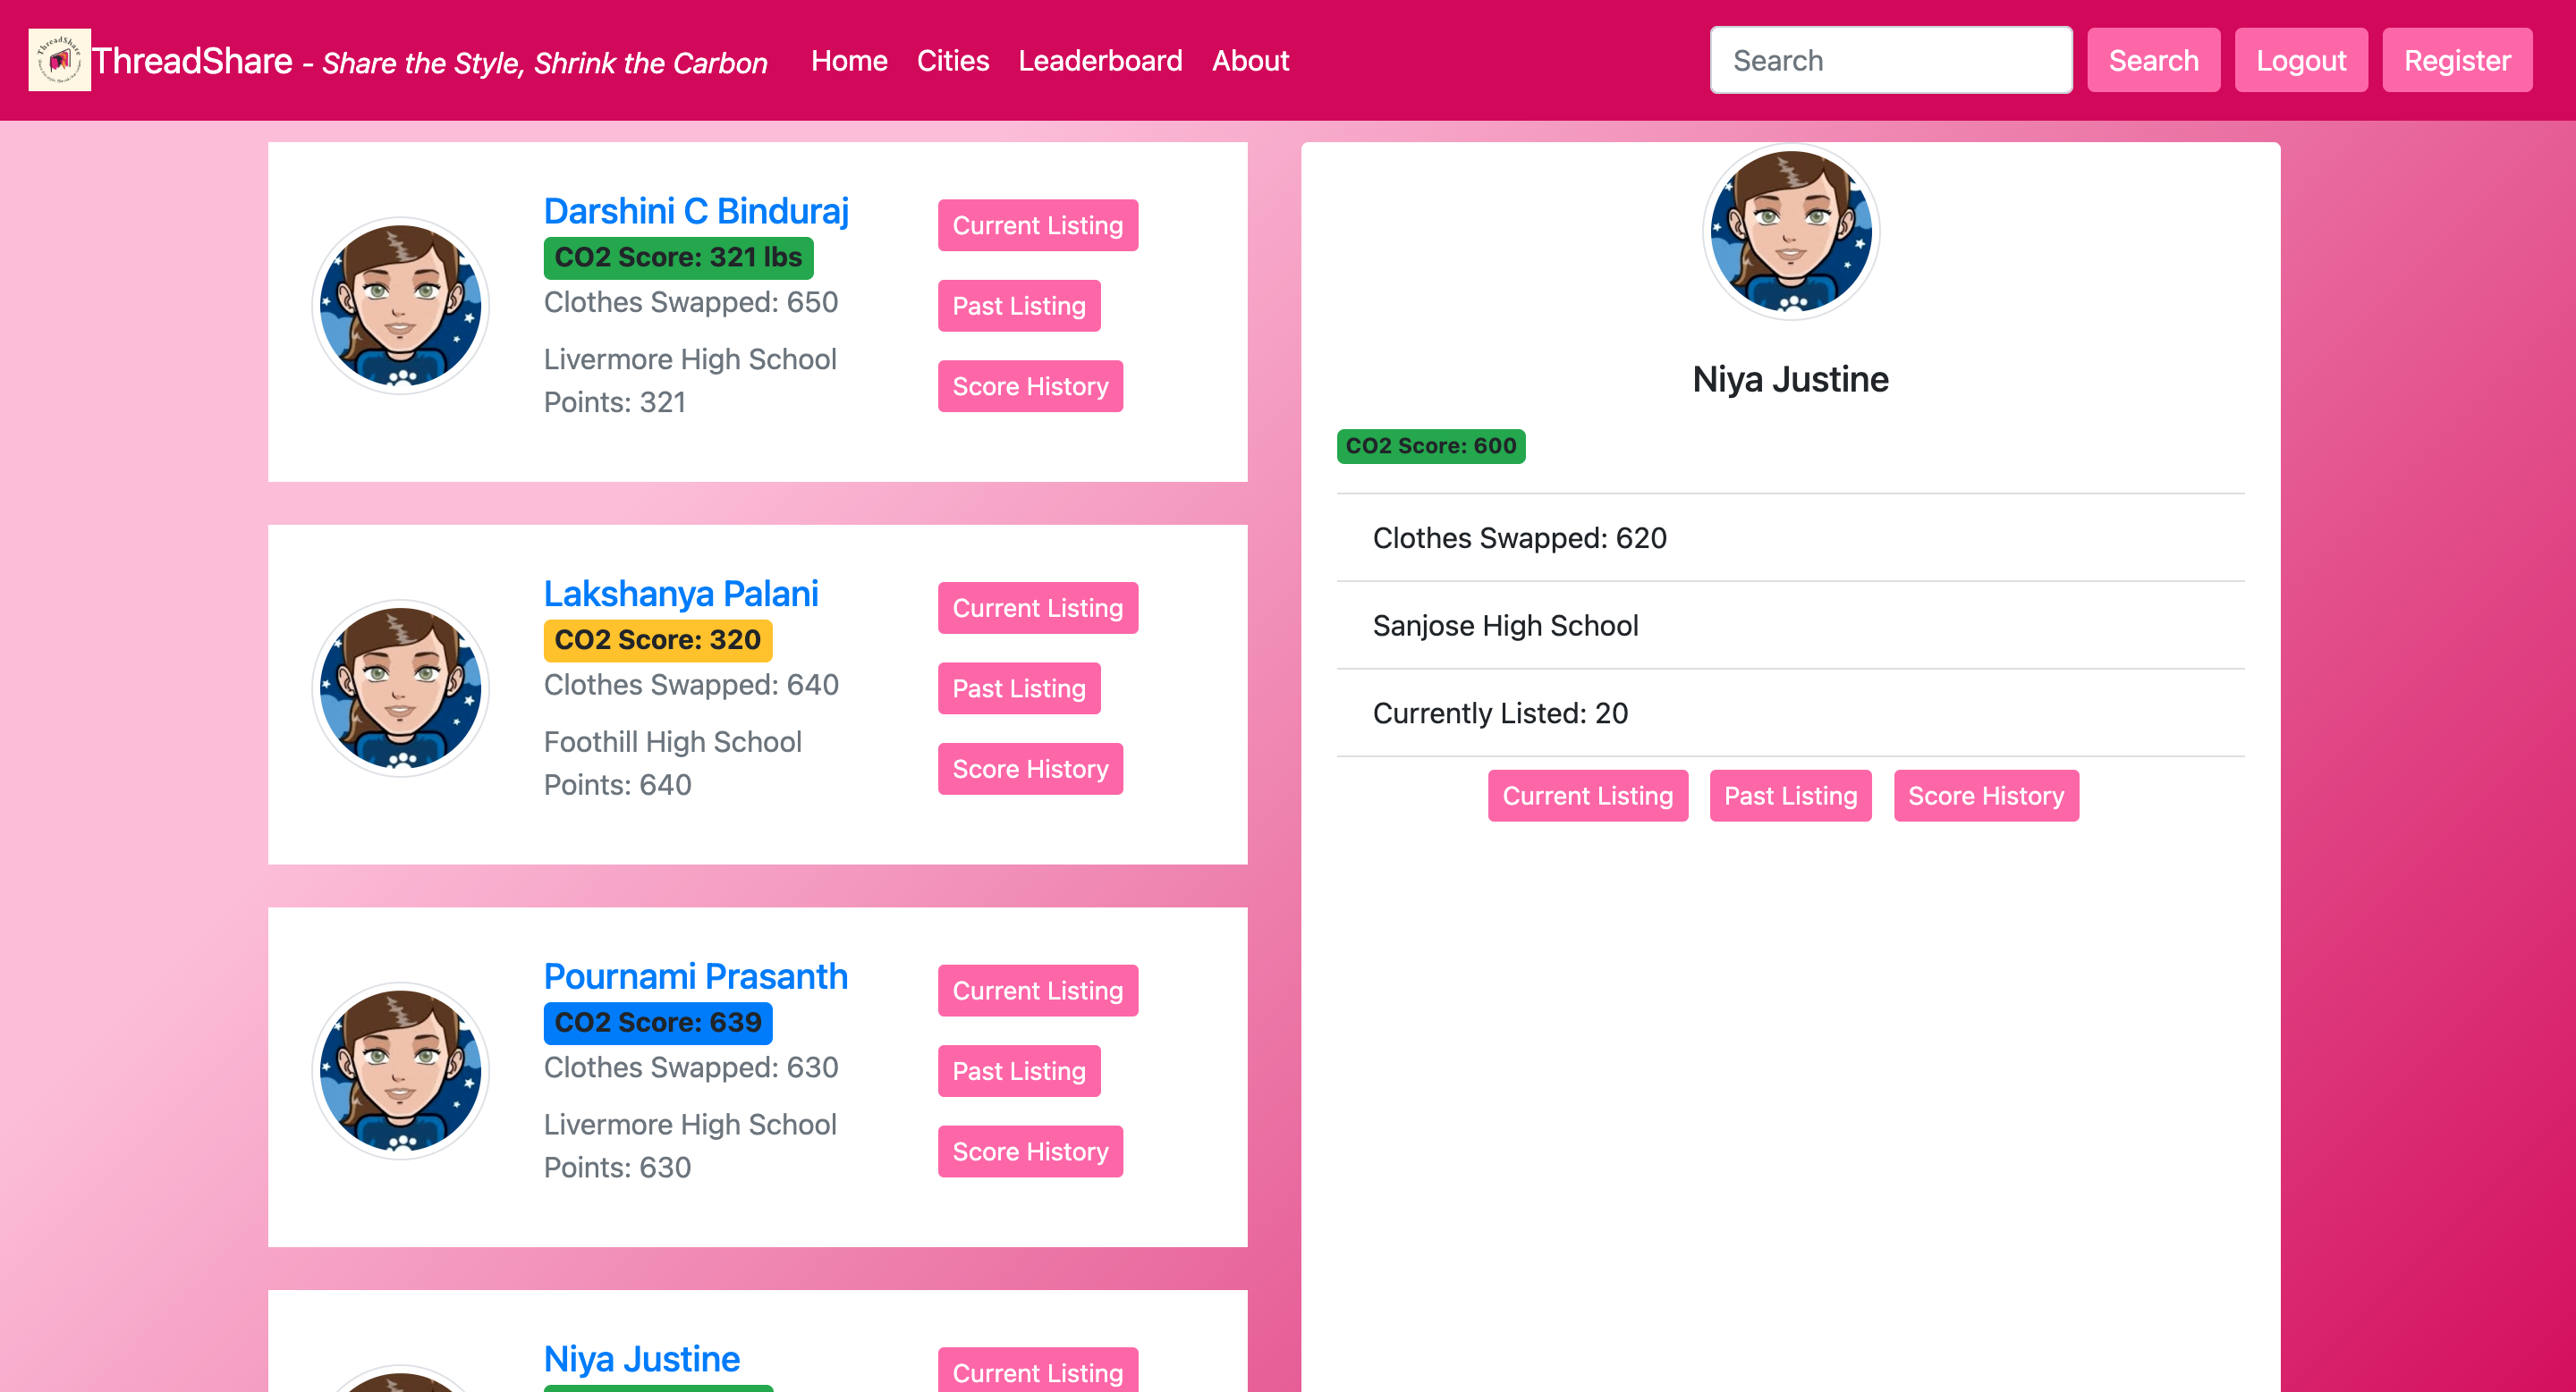View Darshini's Current Listing
Screen dimensions: 2576x1392
point(1037,226)
